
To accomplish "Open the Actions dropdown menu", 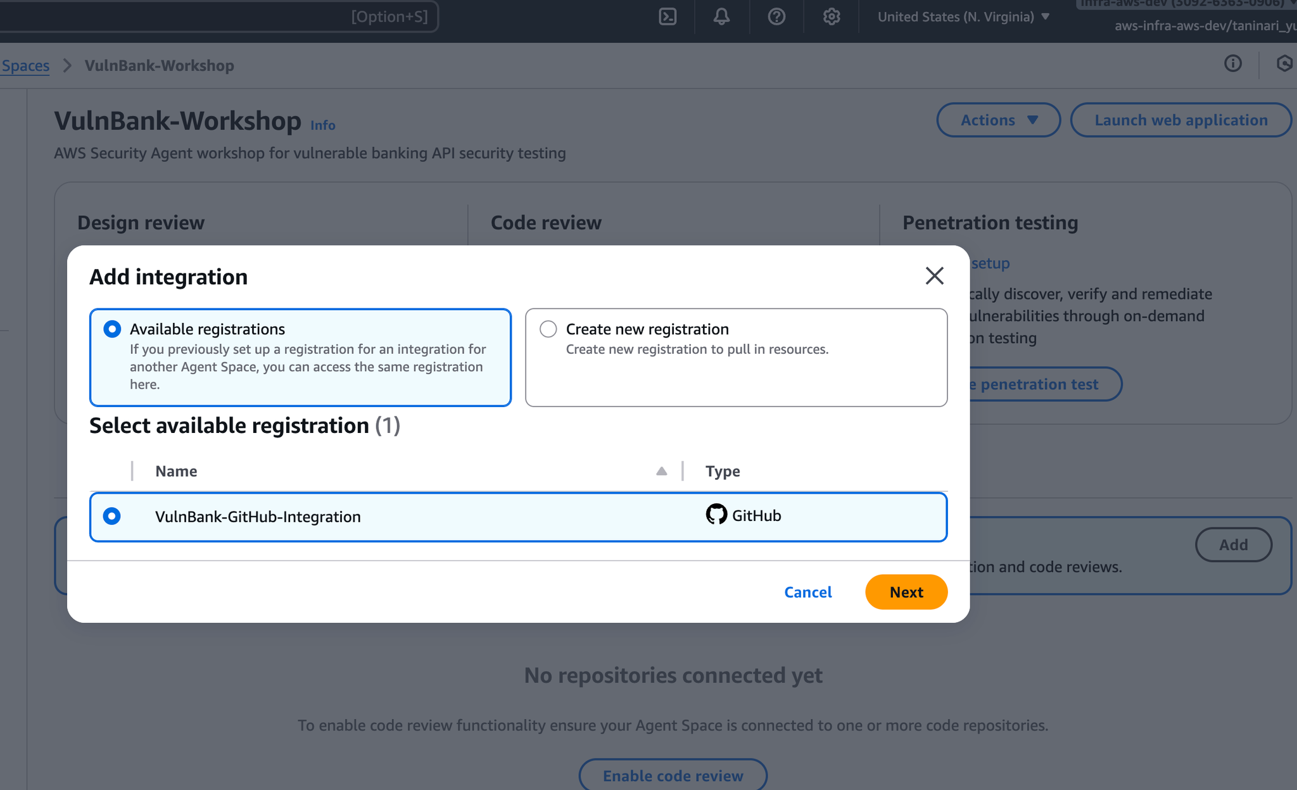I will coord(998,120).
